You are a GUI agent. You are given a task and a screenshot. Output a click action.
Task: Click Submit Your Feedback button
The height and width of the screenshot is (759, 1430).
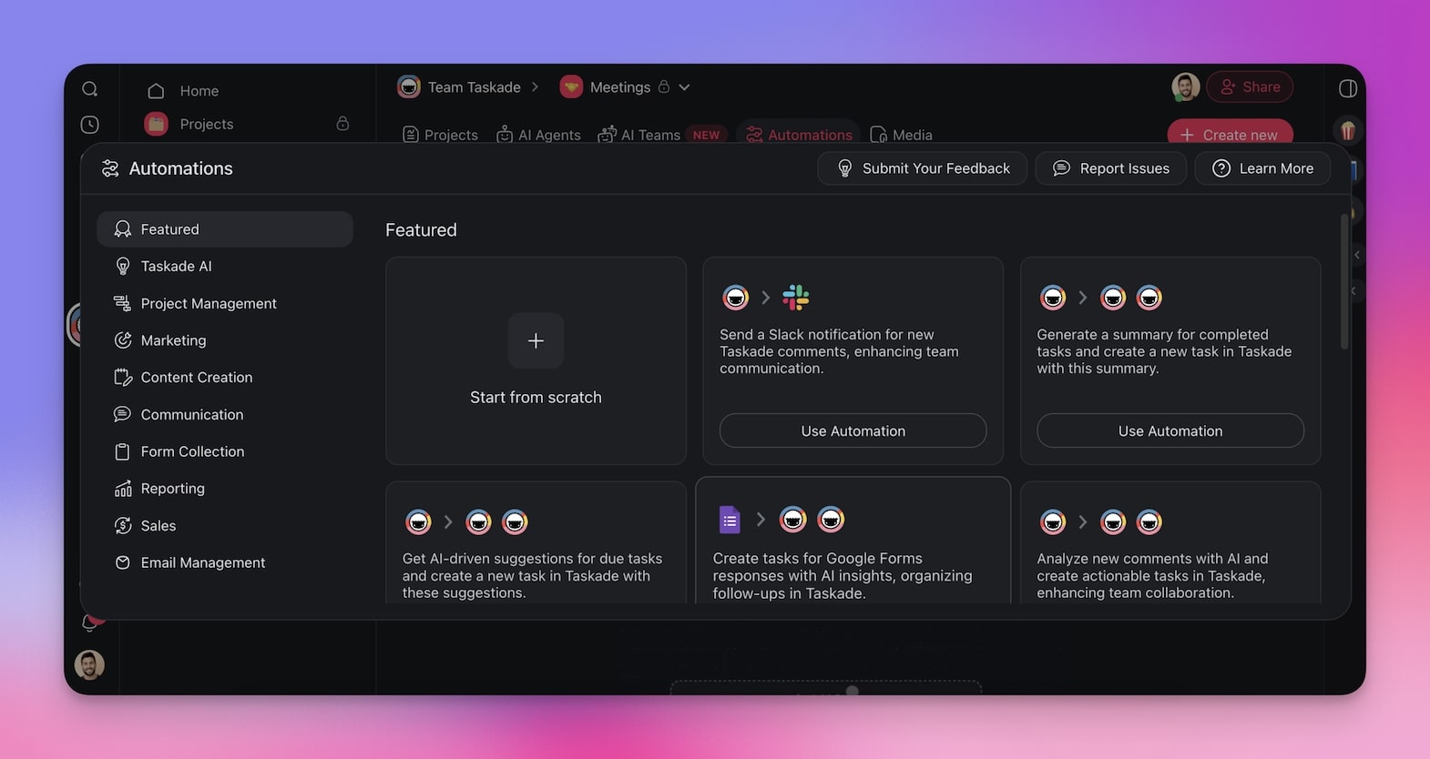[923, 168]
